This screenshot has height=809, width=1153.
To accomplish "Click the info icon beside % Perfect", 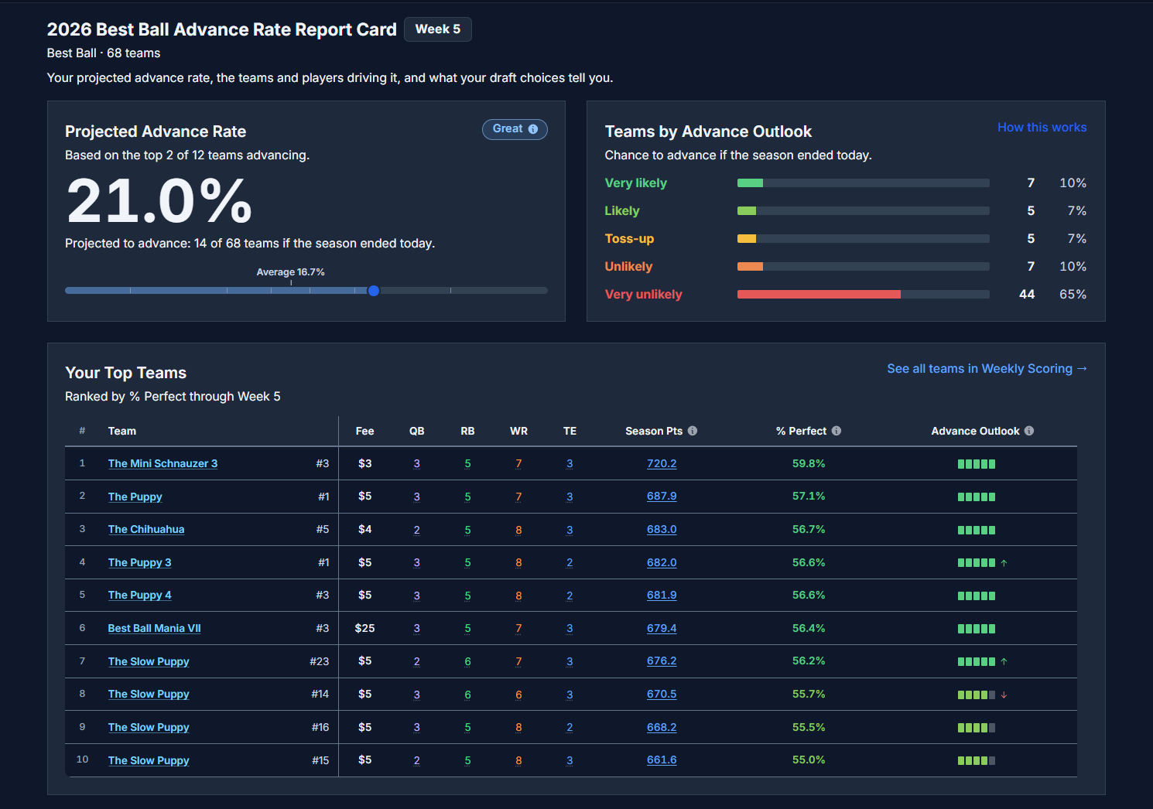I will point(837,431).
